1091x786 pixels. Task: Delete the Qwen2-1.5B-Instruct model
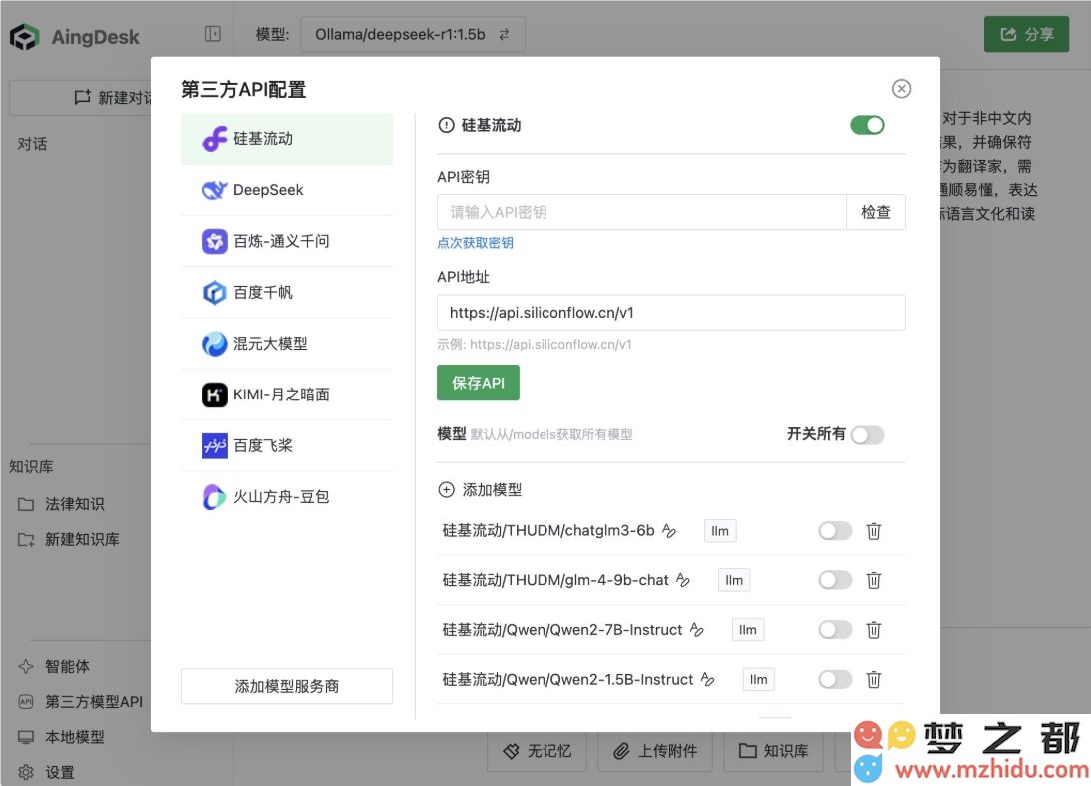click(874, 679)
